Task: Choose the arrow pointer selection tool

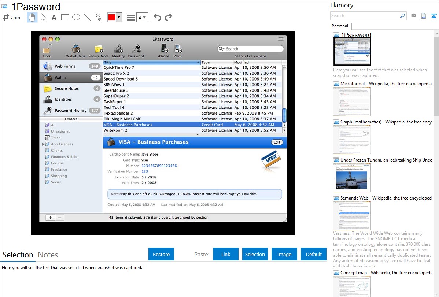Action: [43, 17]
